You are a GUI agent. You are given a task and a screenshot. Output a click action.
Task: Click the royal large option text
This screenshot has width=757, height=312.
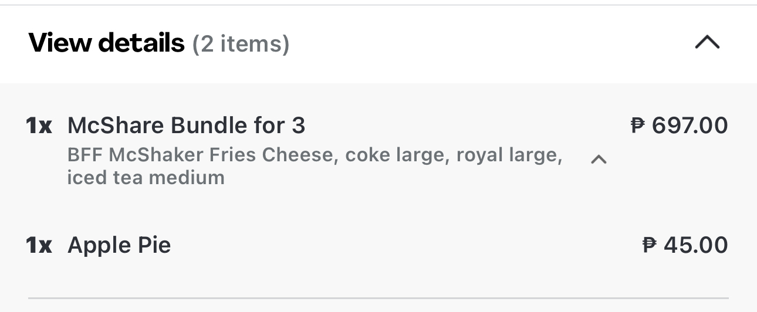pos(509,155)
